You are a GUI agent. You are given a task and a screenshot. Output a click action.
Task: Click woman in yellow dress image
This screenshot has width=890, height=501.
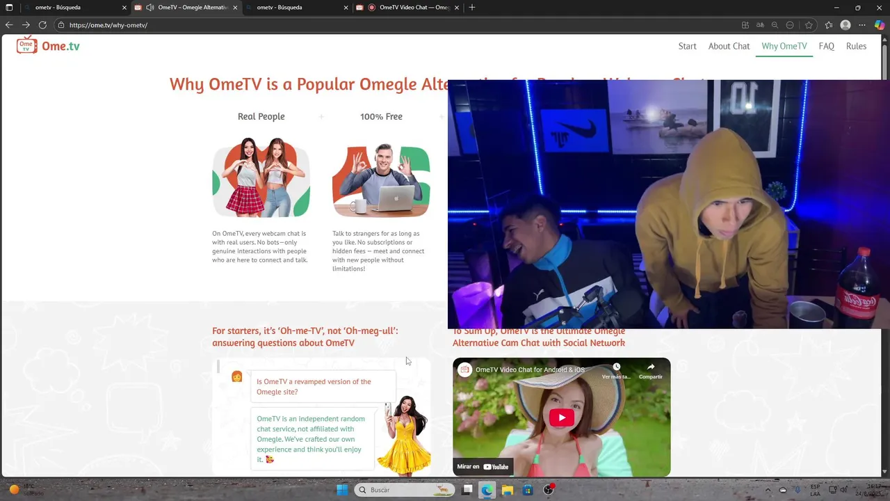click(403, 435)
